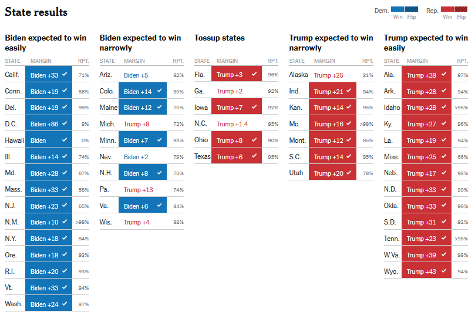Click the striped red Rep. Flip legend swatch
The image size is (475, 315).
(x=461, y=9)
